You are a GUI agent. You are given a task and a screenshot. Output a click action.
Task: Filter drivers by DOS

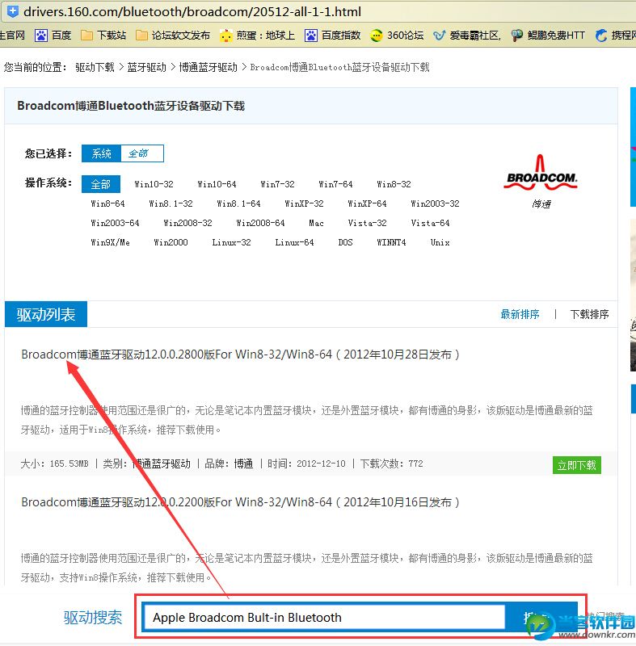click(x=345, y=242)
